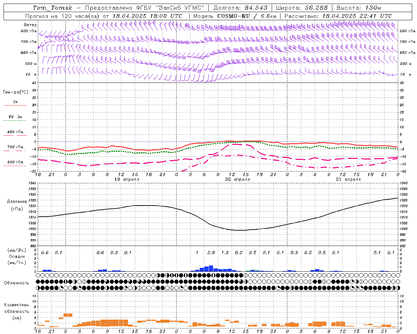The image size is (417, 334).
Task: Click the Широта: 56.288 value
Action: point(302,8)
